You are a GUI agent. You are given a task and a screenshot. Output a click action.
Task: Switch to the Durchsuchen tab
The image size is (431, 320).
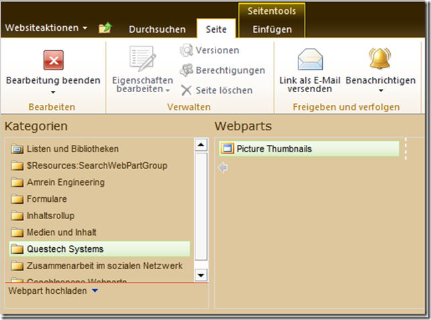(157, 29)
